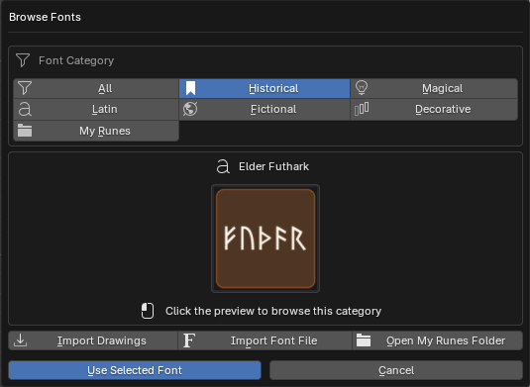Click Import Drawings
Viewport: 530px width, 387px height.
point(93,340)
